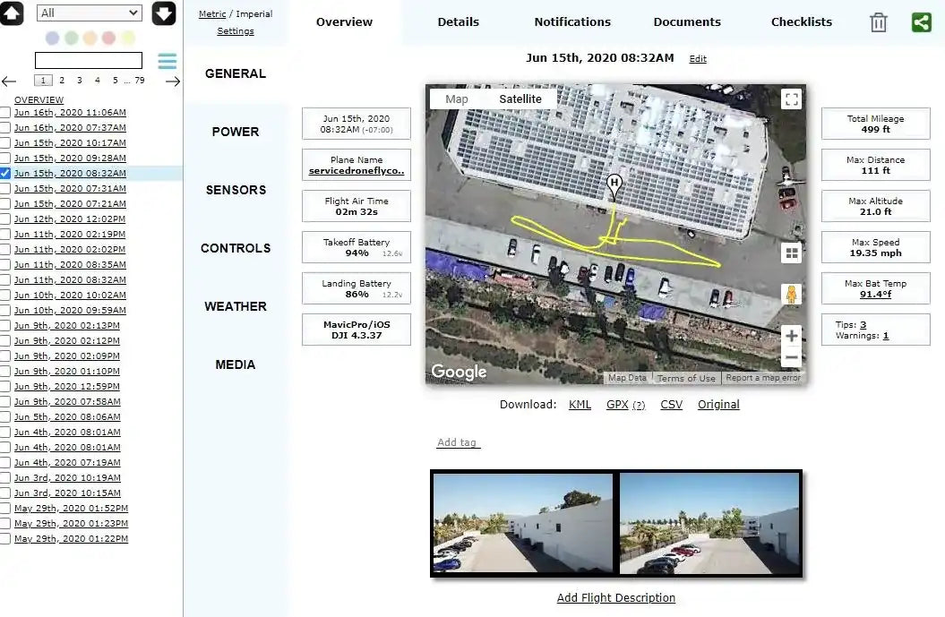This screenshot has width=945, height=617.
Task: Select the CONTROLS section
Action: (x=236, y=248)
